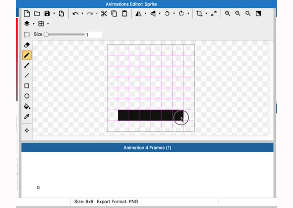Open the Save options dropdown arrow
The width and height of the screenshot is (293, 208).
54,13
